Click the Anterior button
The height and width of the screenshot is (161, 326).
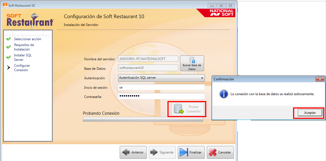coord(133,152)
